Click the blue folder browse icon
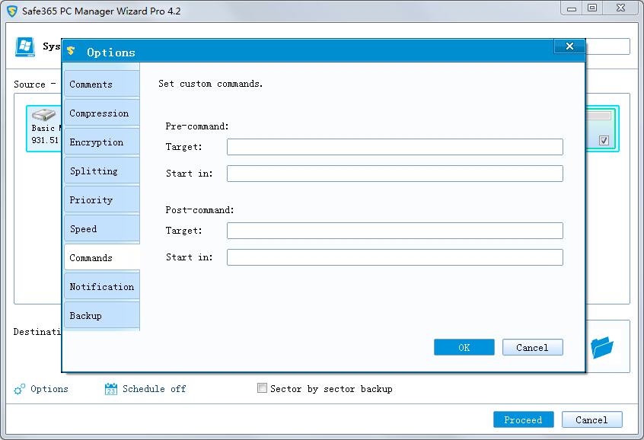644x440 pixels. click(x=601, y=348)
